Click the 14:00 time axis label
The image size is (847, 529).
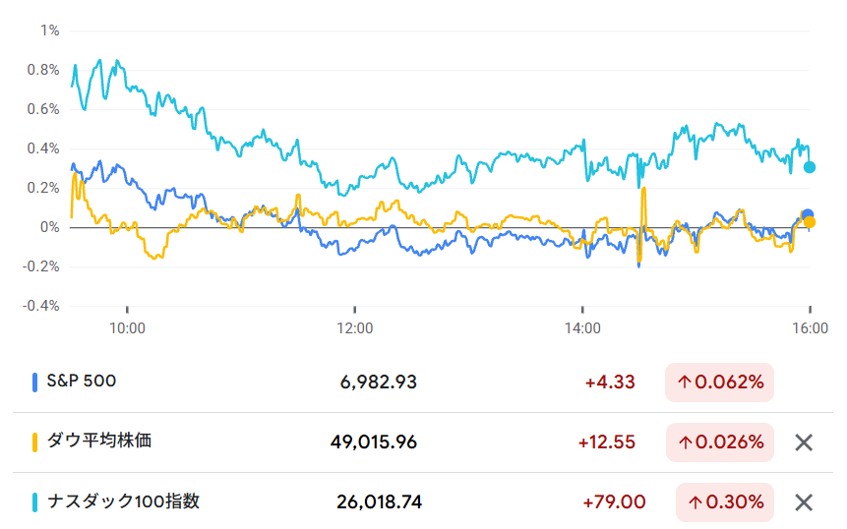[582, 327]
